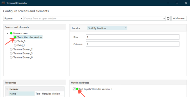Click status circle beside Terminal Screen_0
190x97 pixels.
[x=11, y=57]
